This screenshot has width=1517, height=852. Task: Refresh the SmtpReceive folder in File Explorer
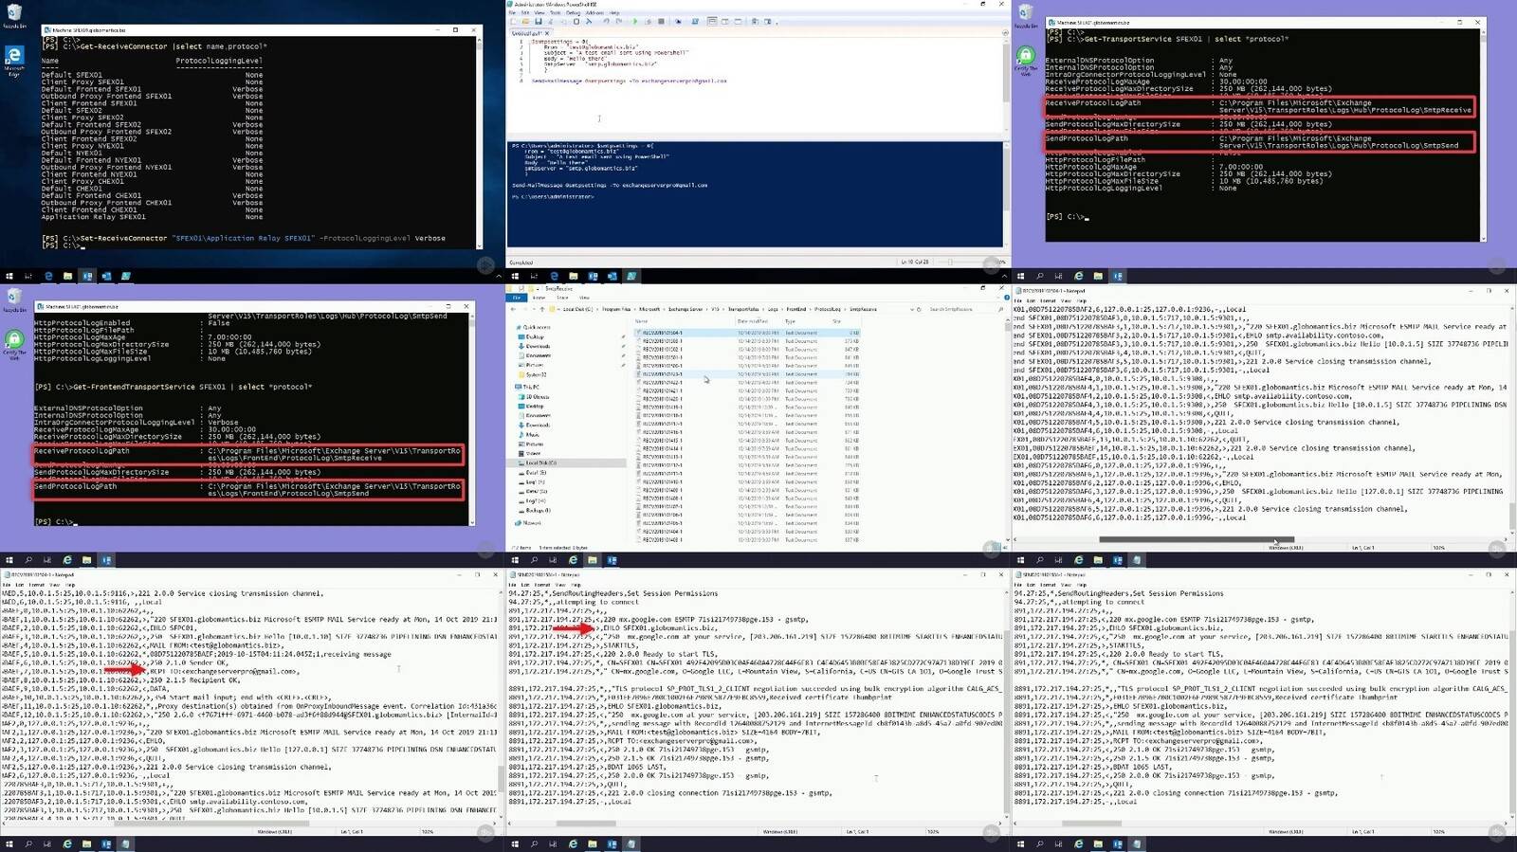918,309
